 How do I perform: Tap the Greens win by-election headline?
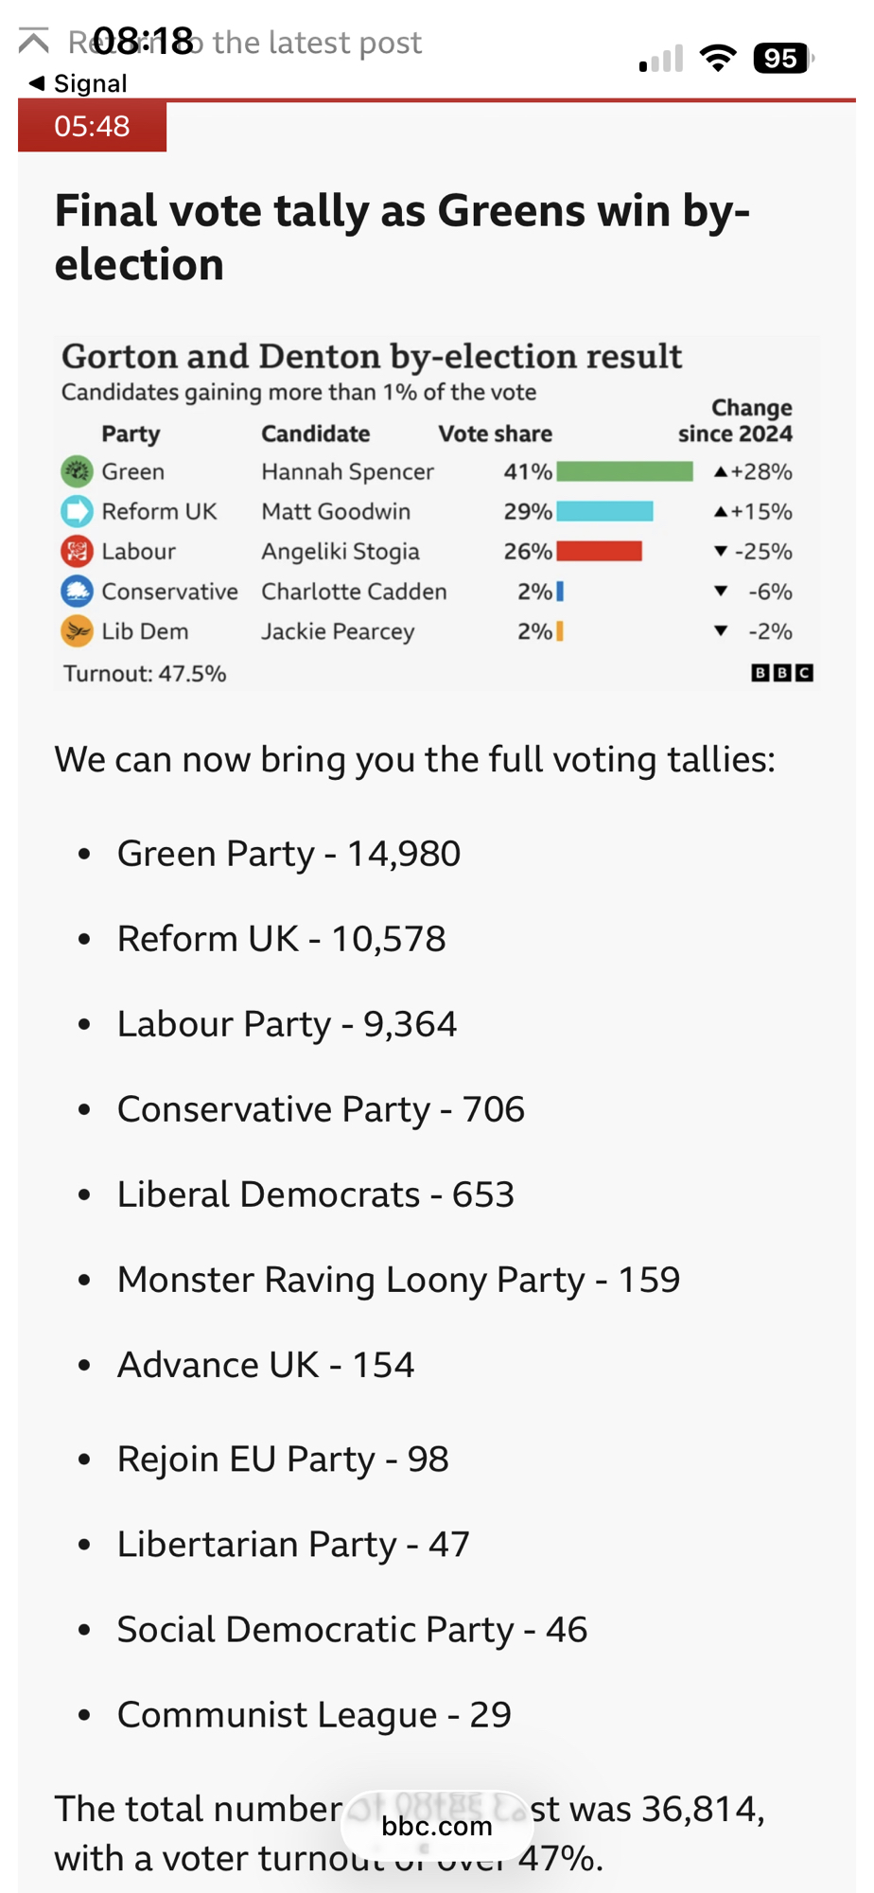point(402,237)
